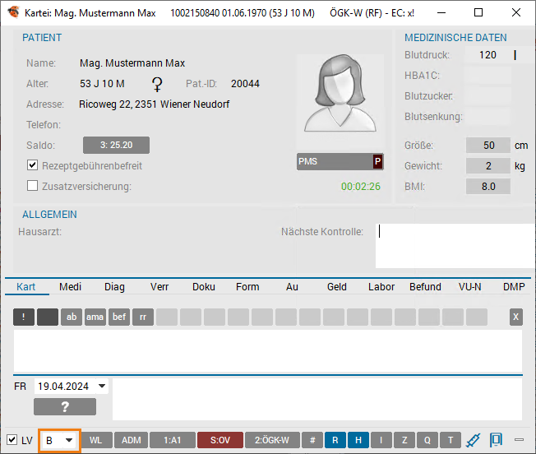Toggle the LV checkbox
This screenshot has width=536, height=454.
12,440
